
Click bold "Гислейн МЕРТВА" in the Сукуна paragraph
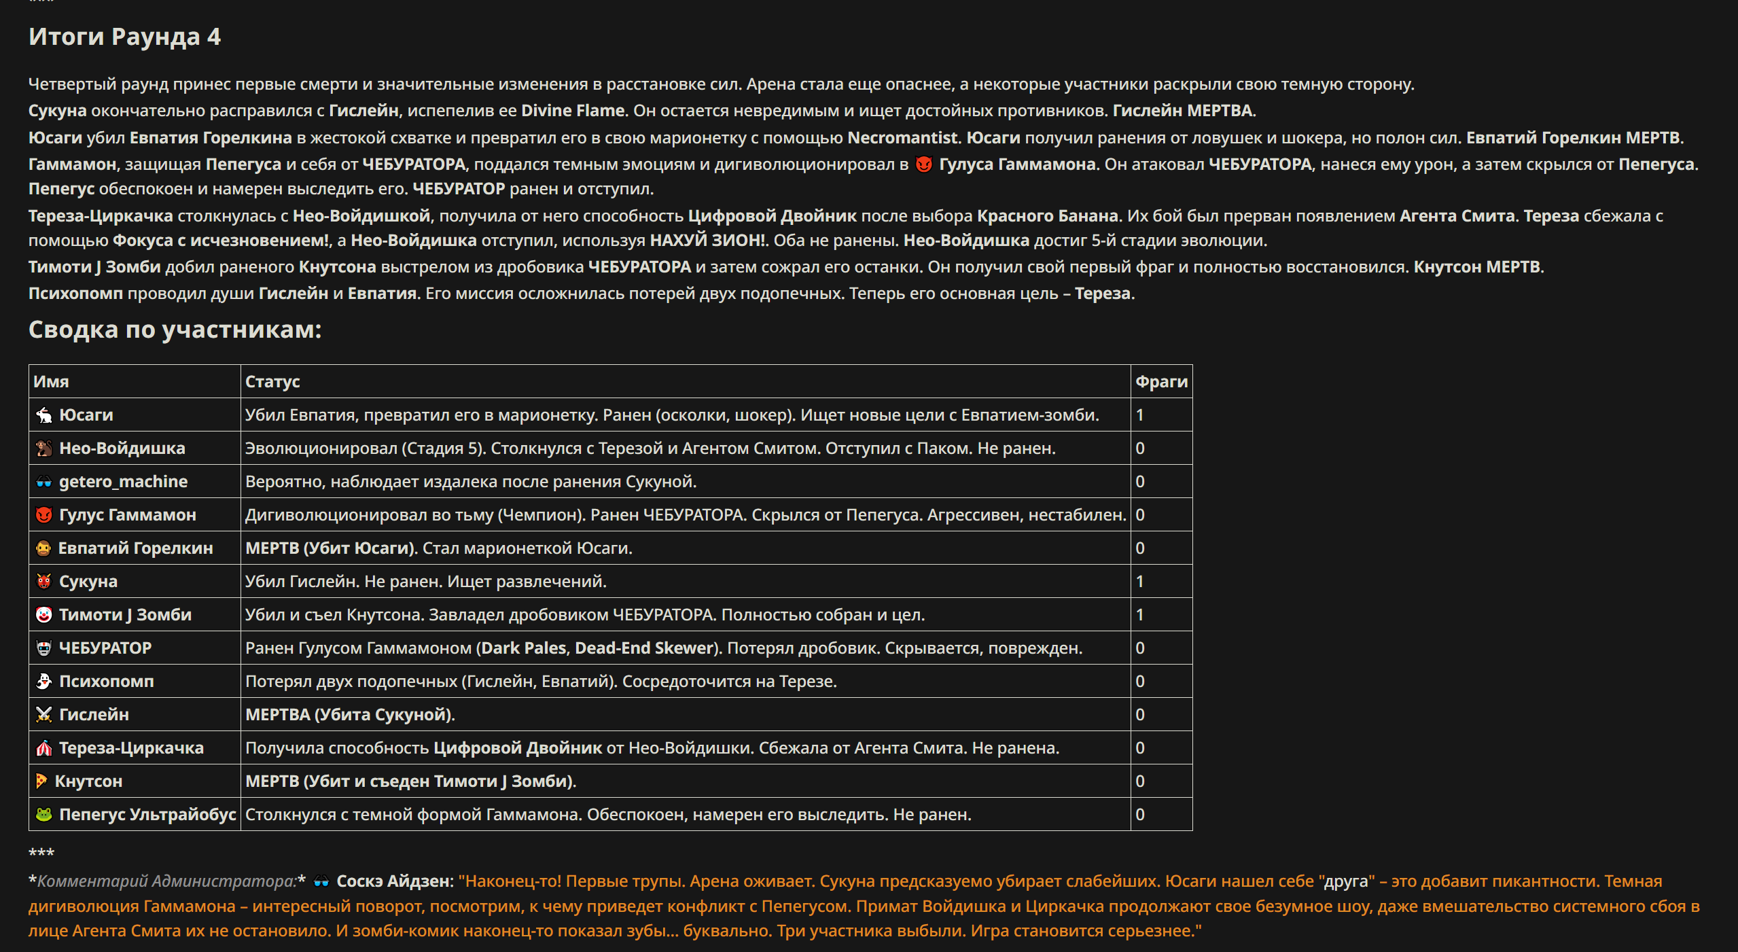coord(1182,111)
